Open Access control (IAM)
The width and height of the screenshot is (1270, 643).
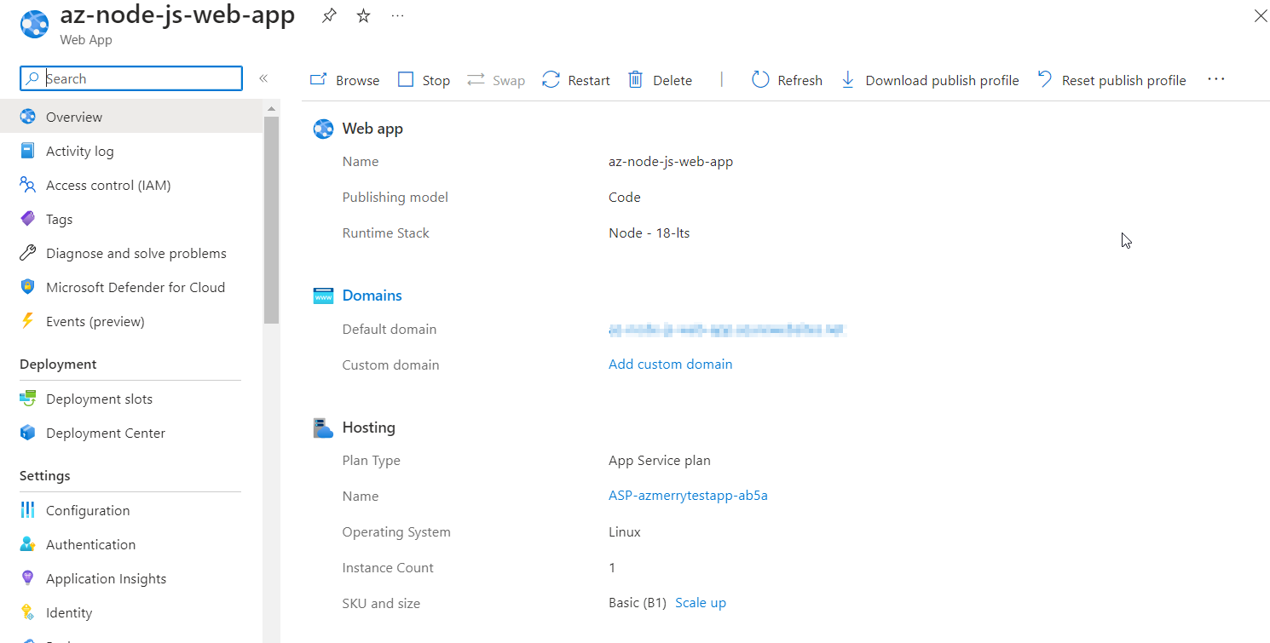(x=131, y=185)
